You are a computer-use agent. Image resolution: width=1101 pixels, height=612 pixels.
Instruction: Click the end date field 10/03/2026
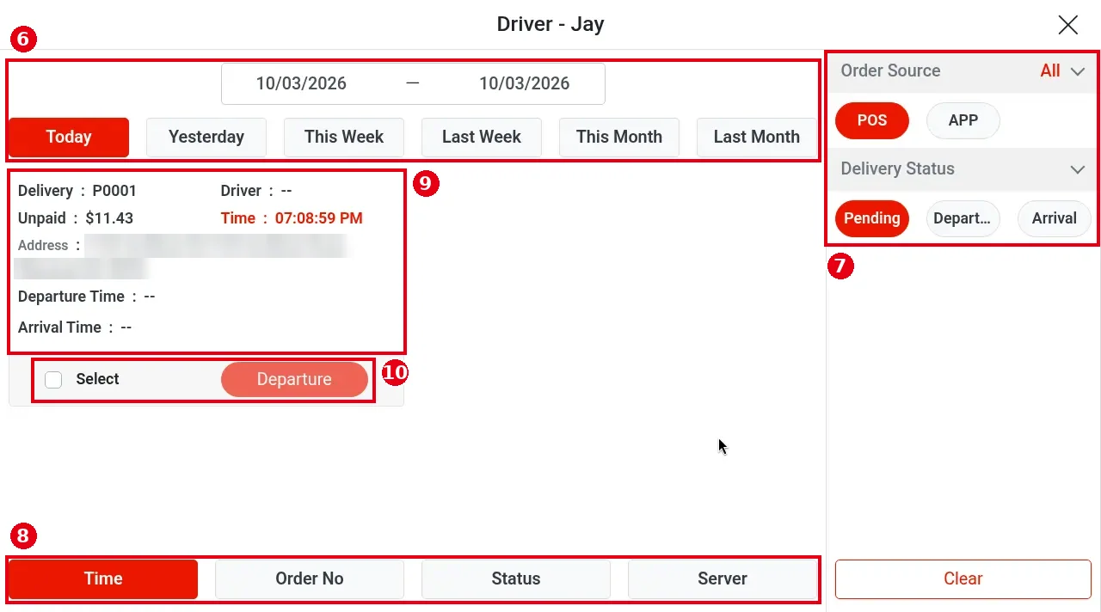tap(525, 83)
